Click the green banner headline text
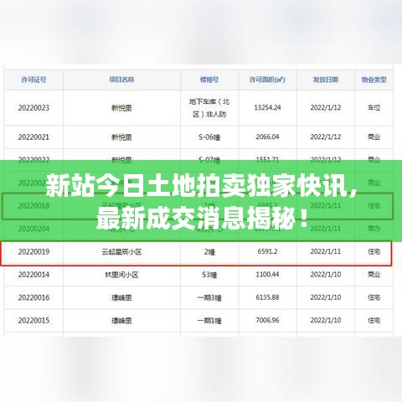This screenshot has width=402, height=402. [x=201, y=201]
